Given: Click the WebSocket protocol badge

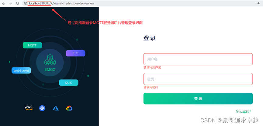Looking at the screenshot, I should click(21, 70).
